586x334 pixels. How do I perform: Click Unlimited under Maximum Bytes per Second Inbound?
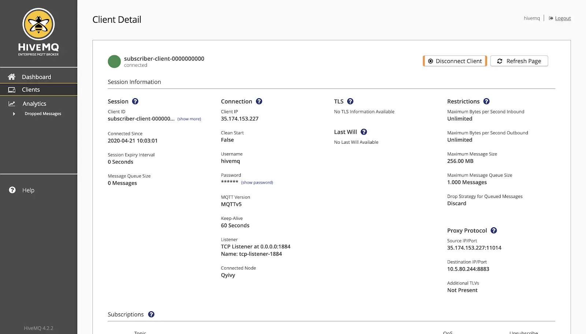[x=460, y=119]
